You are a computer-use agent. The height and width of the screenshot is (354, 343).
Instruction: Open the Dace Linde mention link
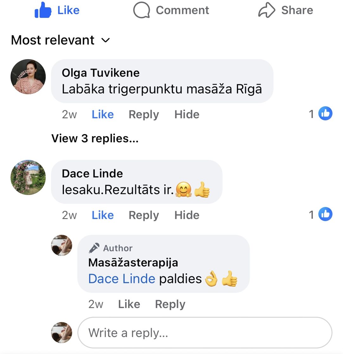(x=122, y=279)
